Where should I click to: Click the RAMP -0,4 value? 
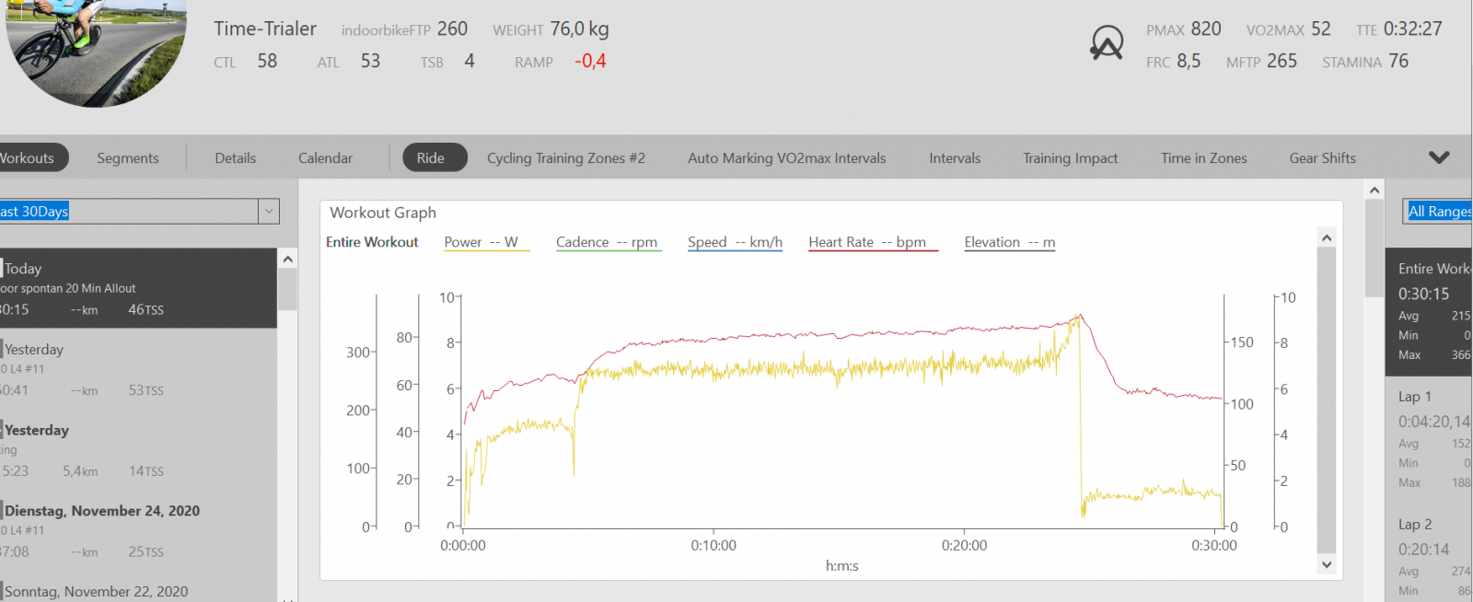590,61
